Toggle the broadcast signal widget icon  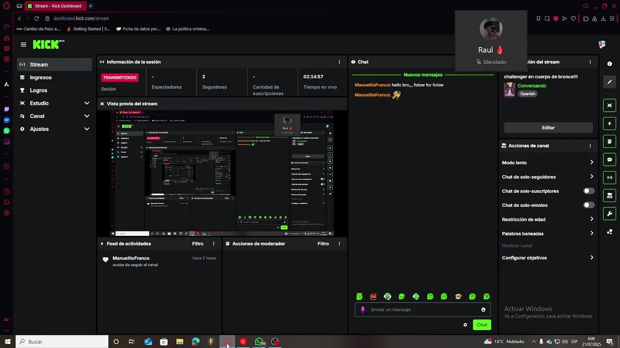point(609,177)
